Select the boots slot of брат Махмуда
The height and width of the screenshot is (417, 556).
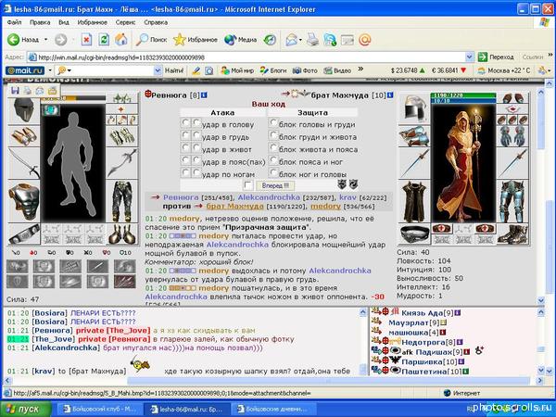[x=512, y=234]
